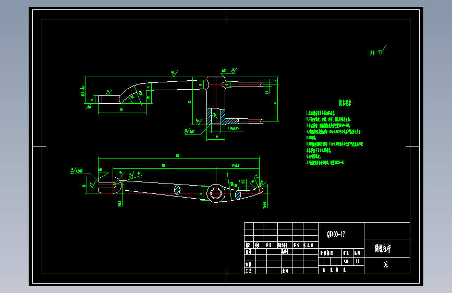Pick the forked slot end of the lever
Screen dimensions: 452x293
(109, 185)
